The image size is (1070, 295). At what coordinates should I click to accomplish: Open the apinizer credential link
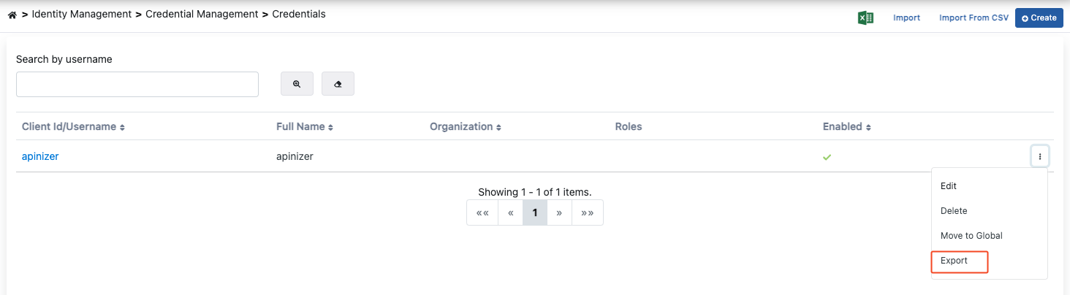tap(40, 156)
